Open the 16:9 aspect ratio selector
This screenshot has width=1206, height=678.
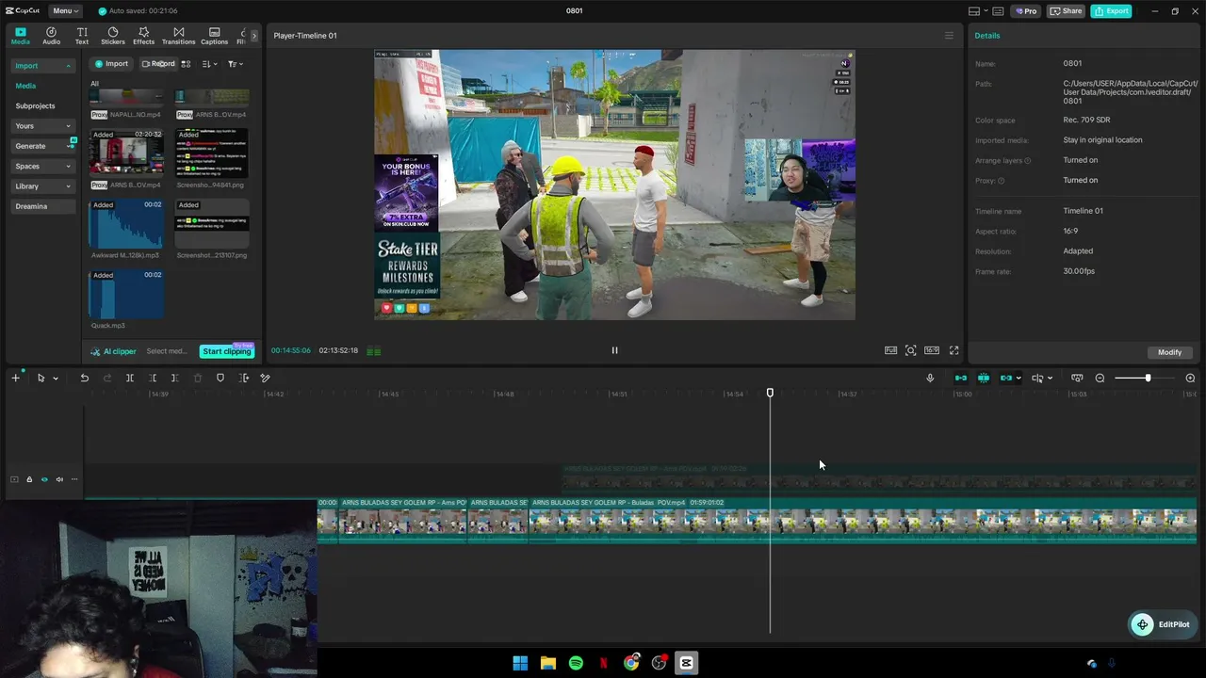pos(932,350)
